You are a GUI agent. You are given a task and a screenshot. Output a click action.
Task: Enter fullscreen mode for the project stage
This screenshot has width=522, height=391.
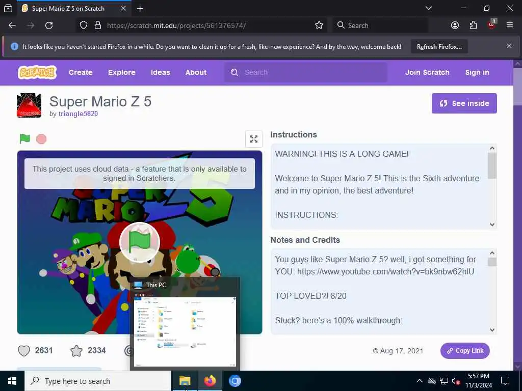point(254,139)
